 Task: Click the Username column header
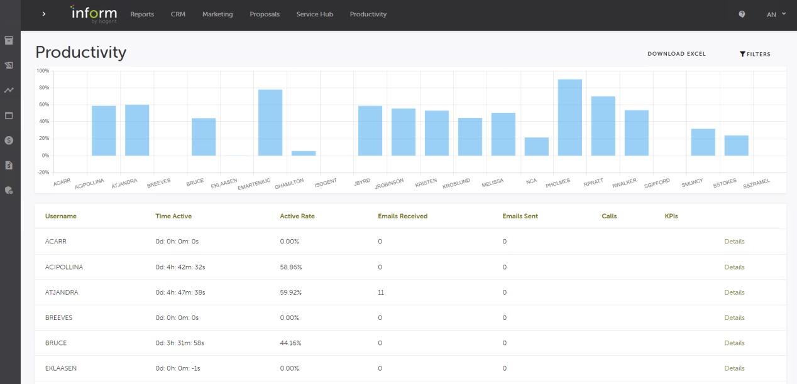pyautogui.click(x=61, y=216)
